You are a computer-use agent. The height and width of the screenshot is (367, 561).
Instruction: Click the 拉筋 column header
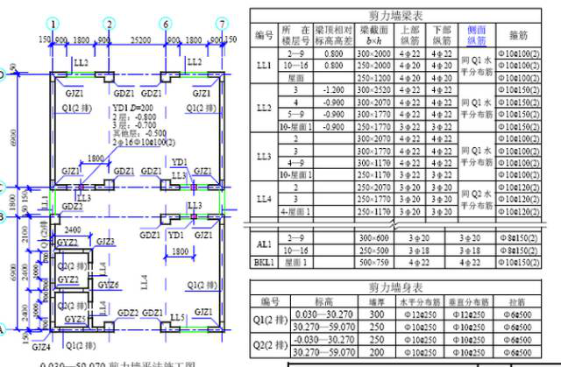coord(517,302)
